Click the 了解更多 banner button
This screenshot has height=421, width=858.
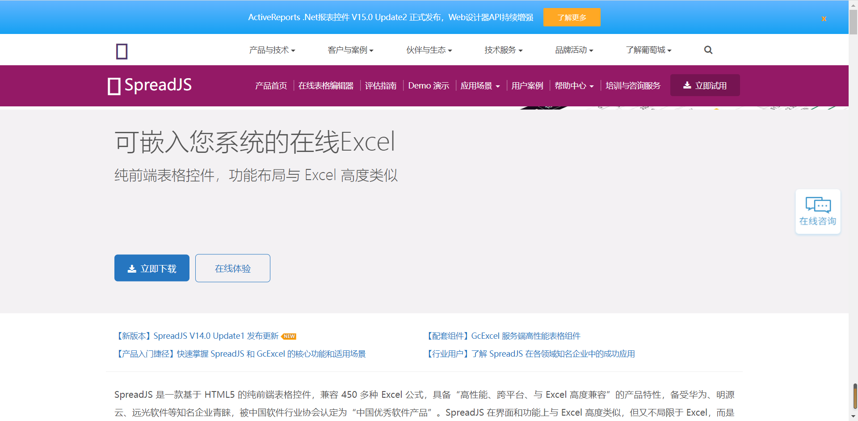pos(571,17)
